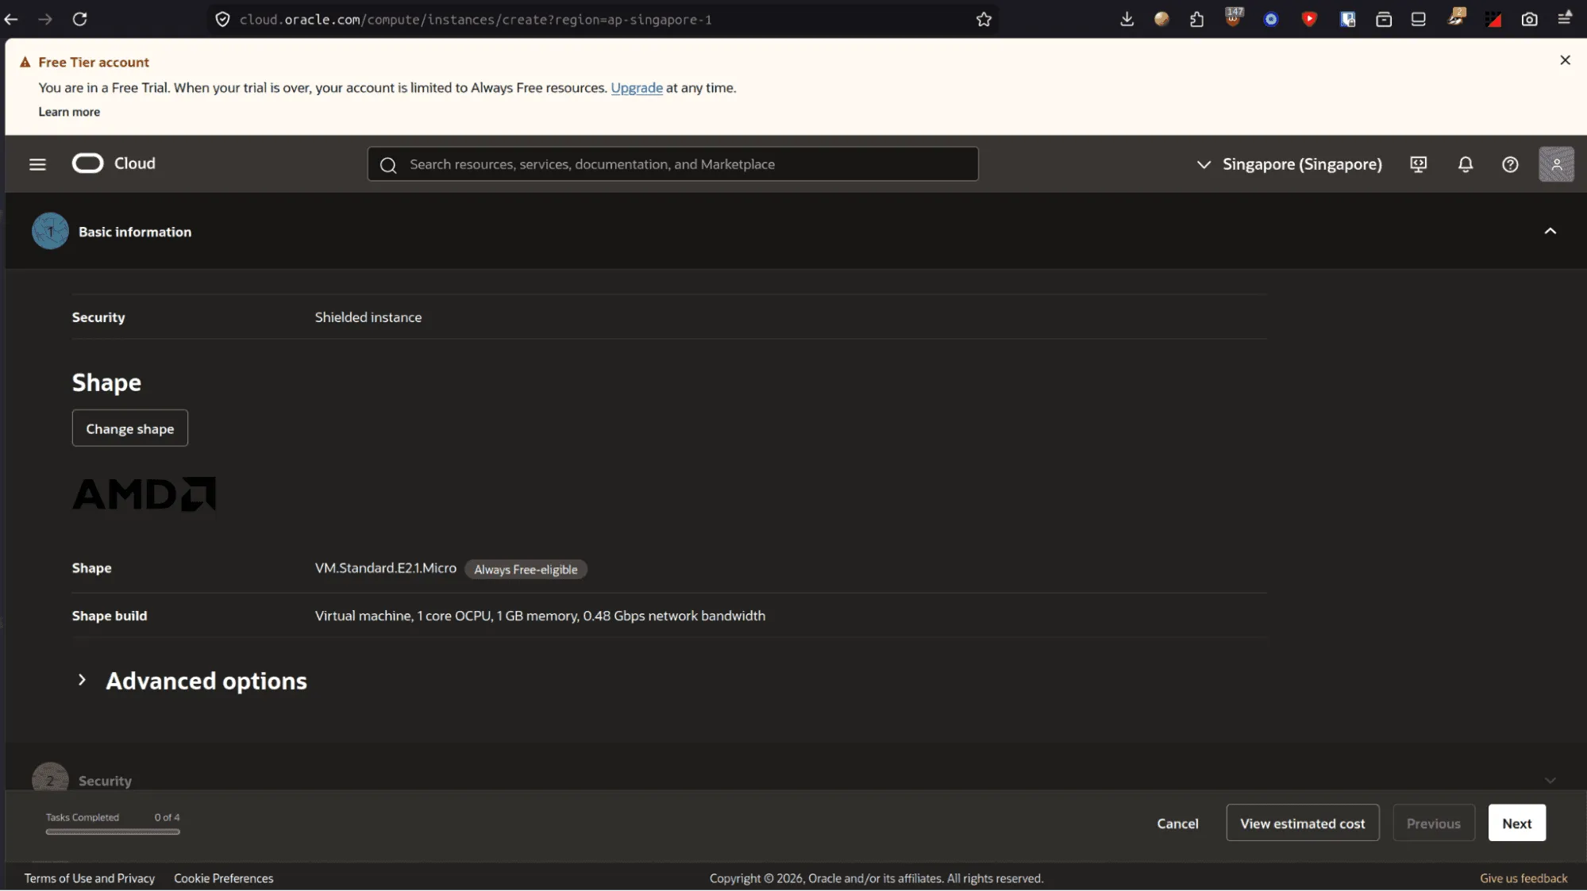Click the blue padlock extension icon
Screen dimensions: 1587x891
click(1347, 19)
